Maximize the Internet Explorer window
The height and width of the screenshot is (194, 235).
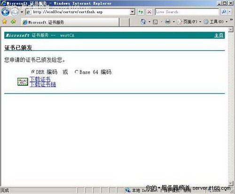pyautogui.click(x=225, y=3)
